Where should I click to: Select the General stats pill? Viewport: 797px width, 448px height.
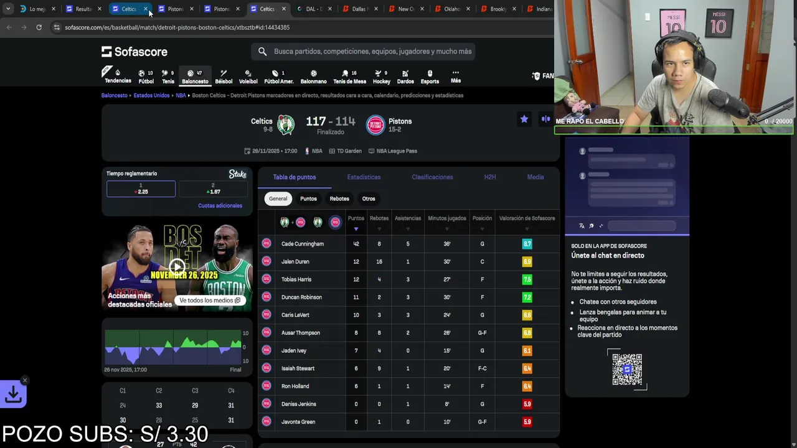pyautogui.click(x=278, y=198)
